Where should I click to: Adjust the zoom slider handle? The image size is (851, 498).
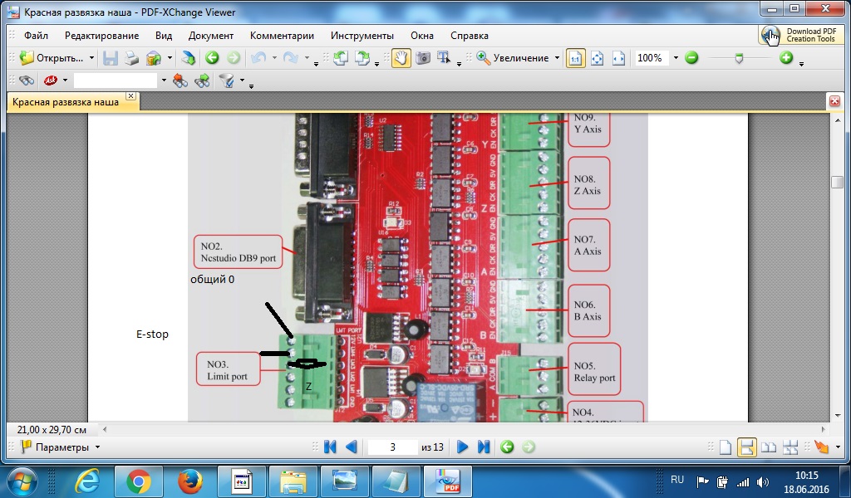coord(739,58)
